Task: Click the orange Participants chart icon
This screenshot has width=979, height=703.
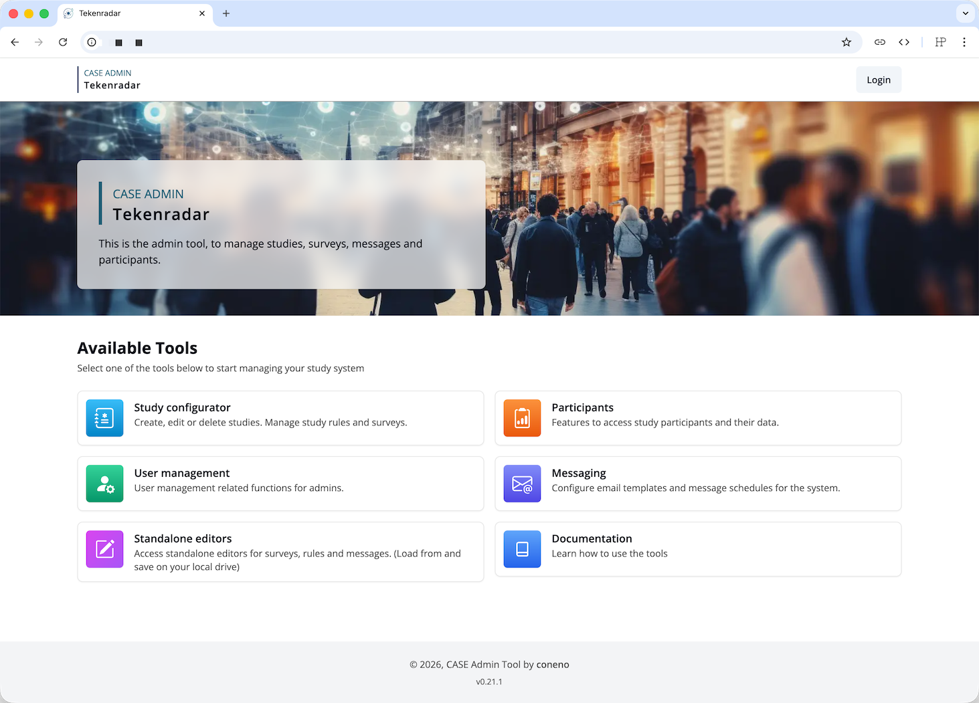Action: coord(522,418)
